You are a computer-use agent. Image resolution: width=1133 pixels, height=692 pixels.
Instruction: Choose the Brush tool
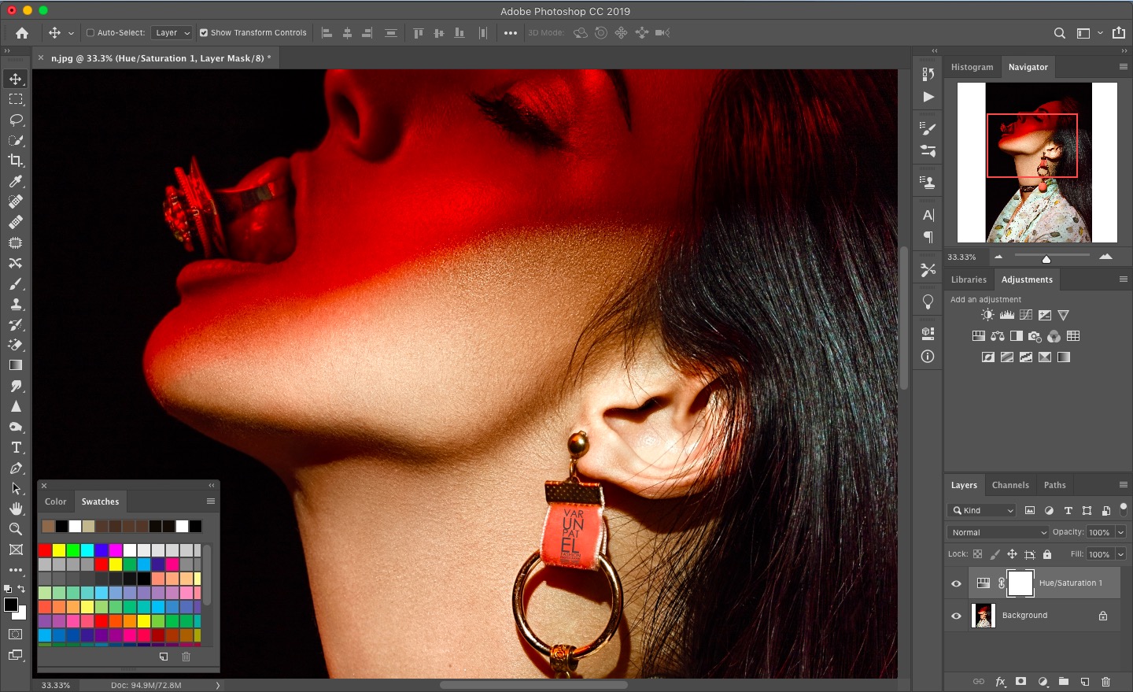[x=16, y=283]
